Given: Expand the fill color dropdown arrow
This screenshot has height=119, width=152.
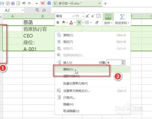Looking at the screenshot, I should (67, 23).
